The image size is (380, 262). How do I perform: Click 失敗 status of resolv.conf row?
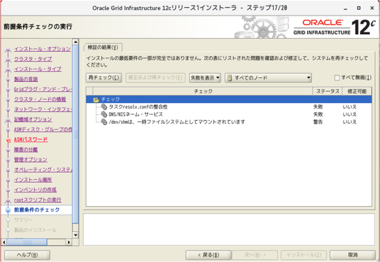pyautogui.click(x=318, y=107)
